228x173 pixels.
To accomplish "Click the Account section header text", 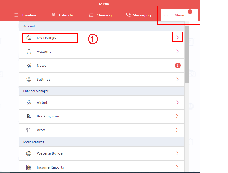I will (29, 26).
